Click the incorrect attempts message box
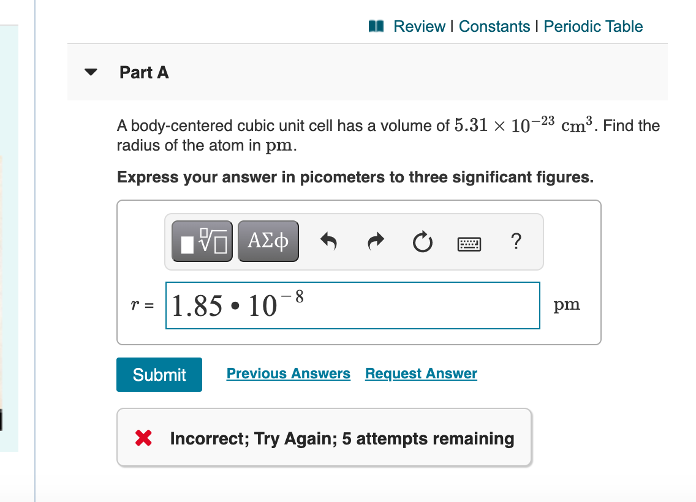 [x=323, y=437]
